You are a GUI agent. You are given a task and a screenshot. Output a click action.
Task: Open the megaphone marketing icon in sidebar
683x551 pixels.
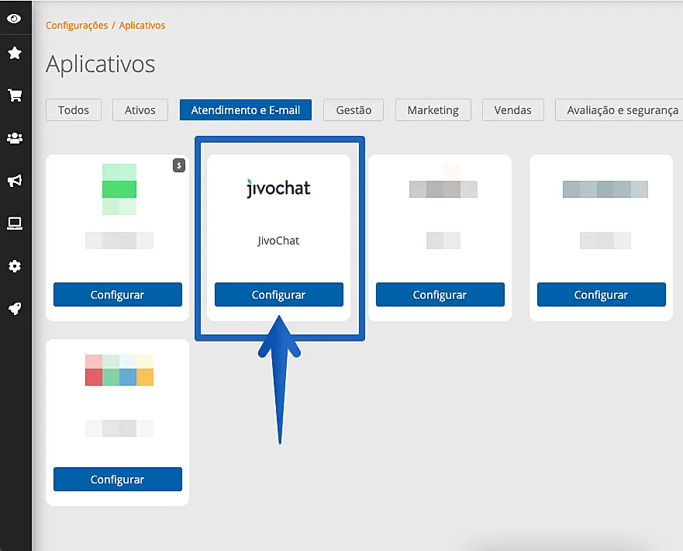pos(14,181)
